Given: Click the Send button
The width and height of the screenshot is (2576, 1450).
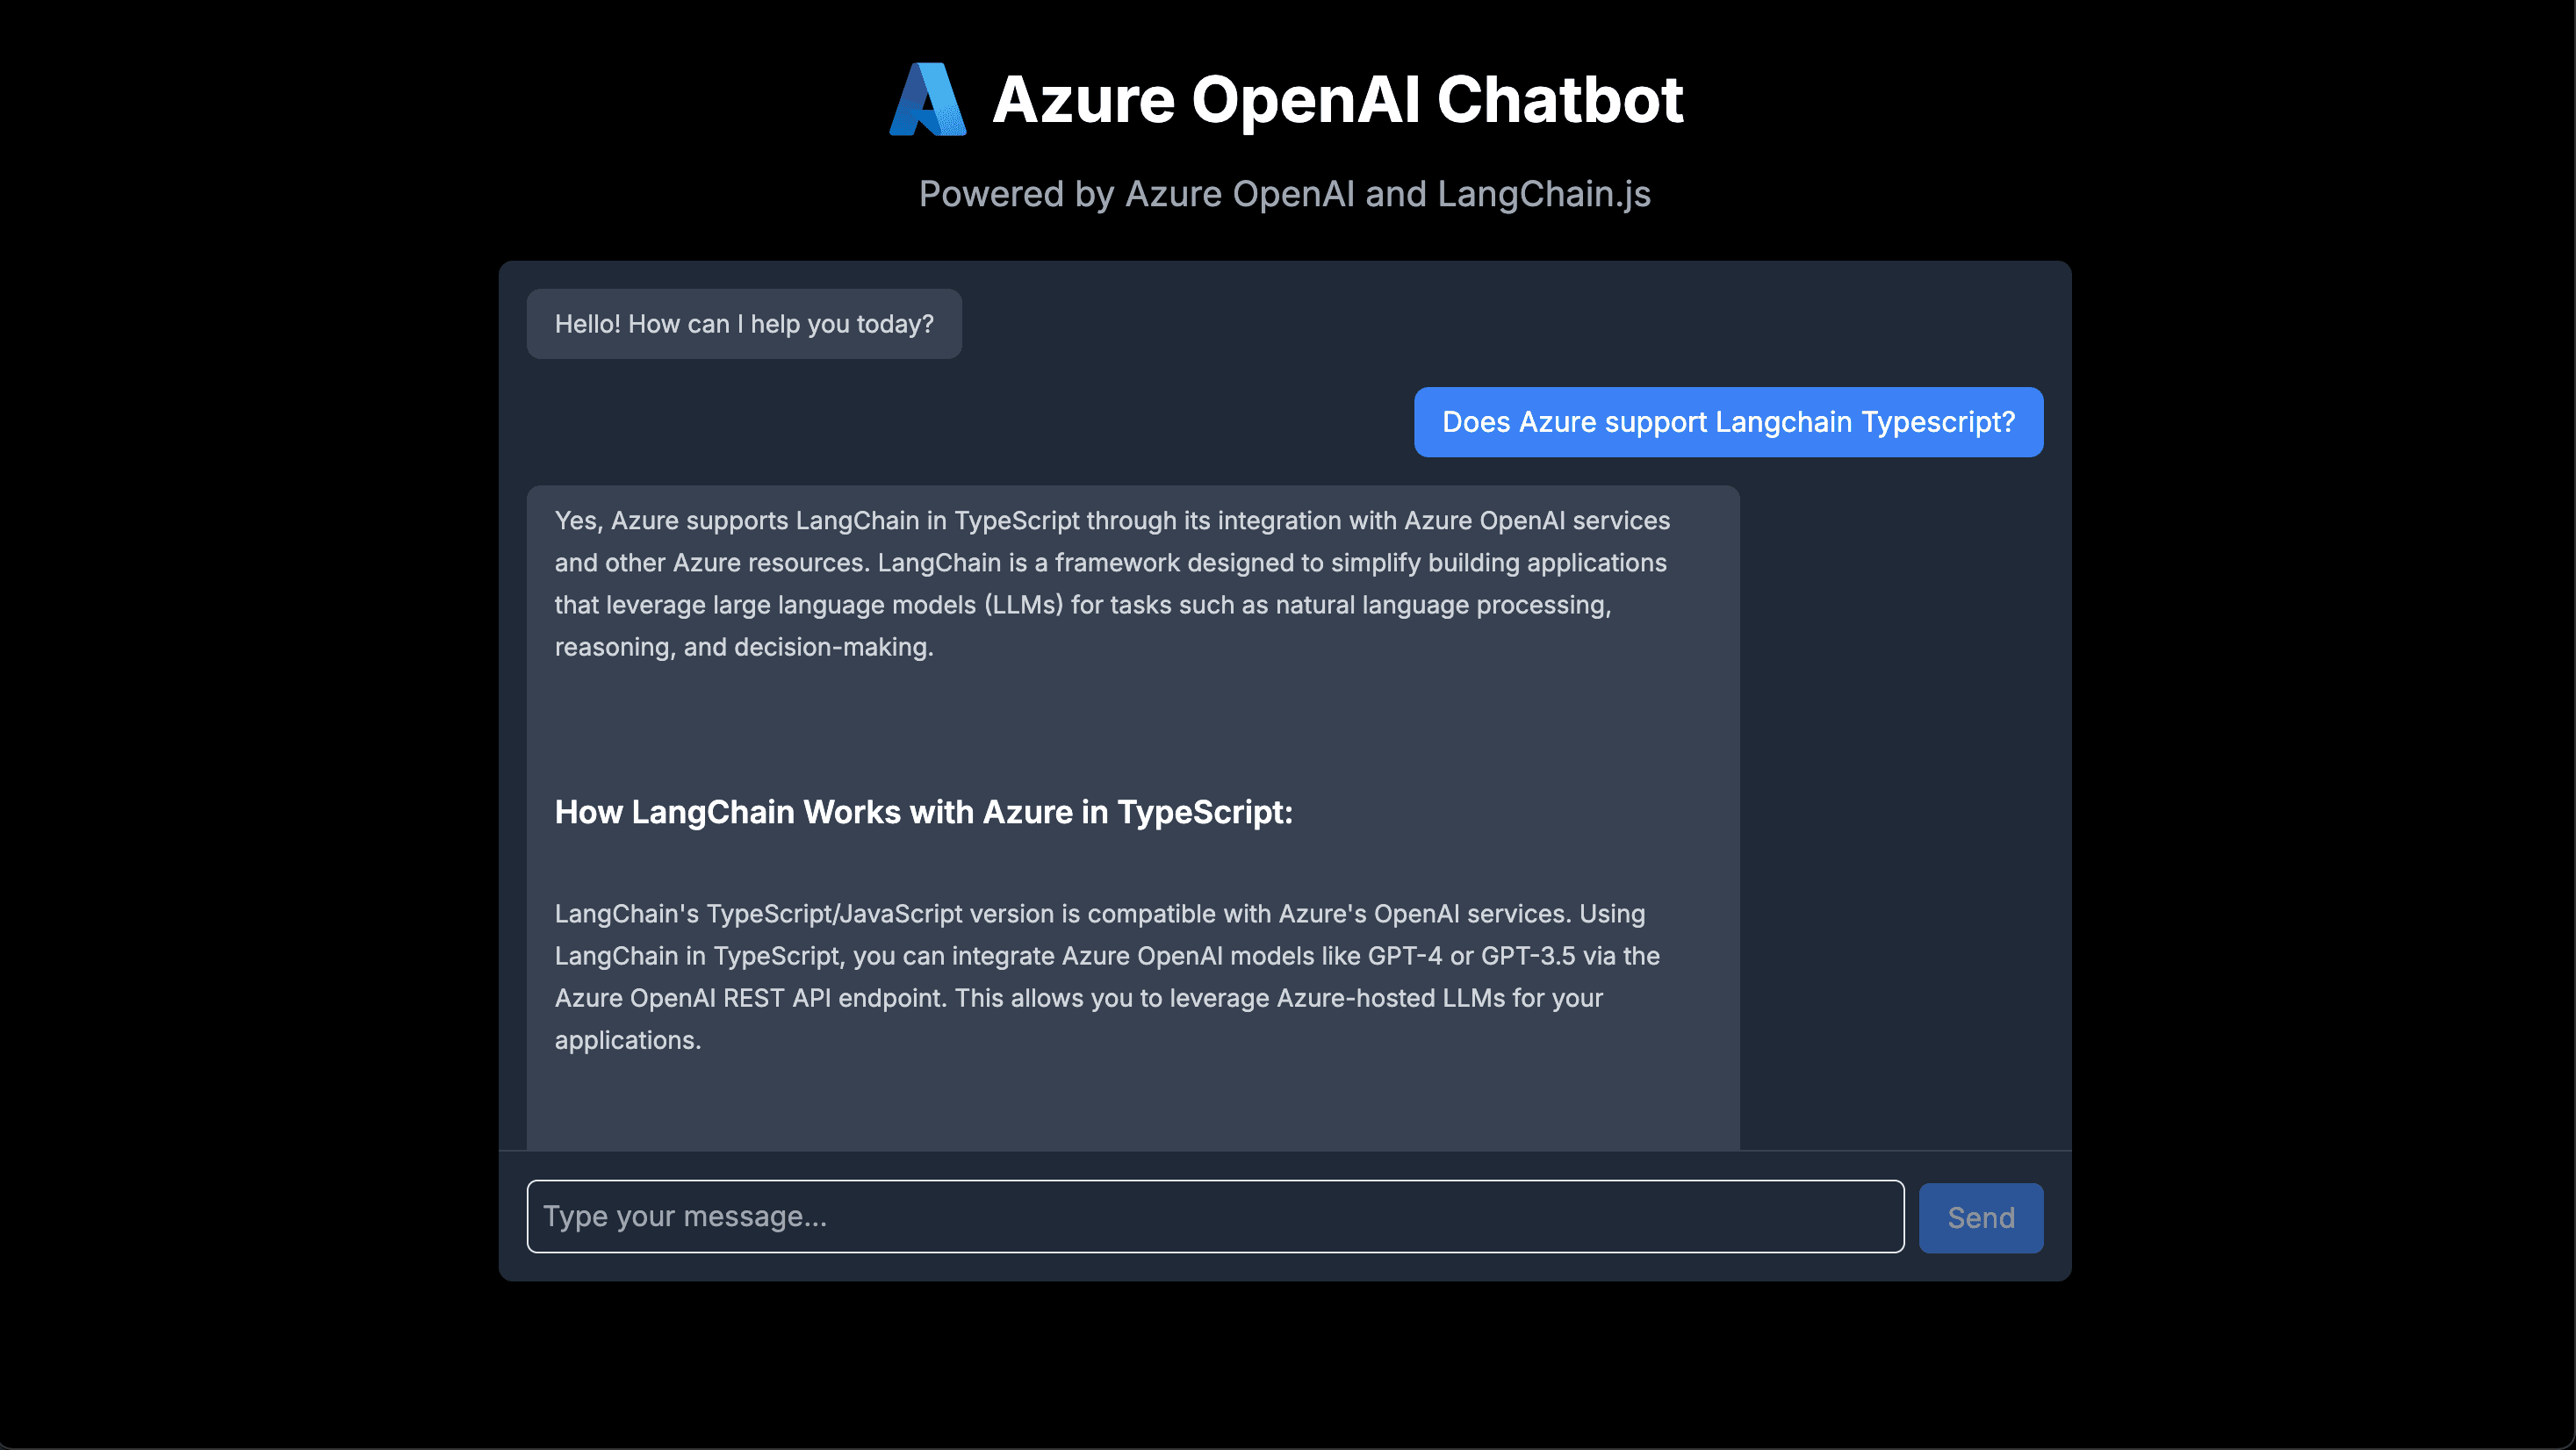Looking at the screenshot, I should tap(1980, 1217).
